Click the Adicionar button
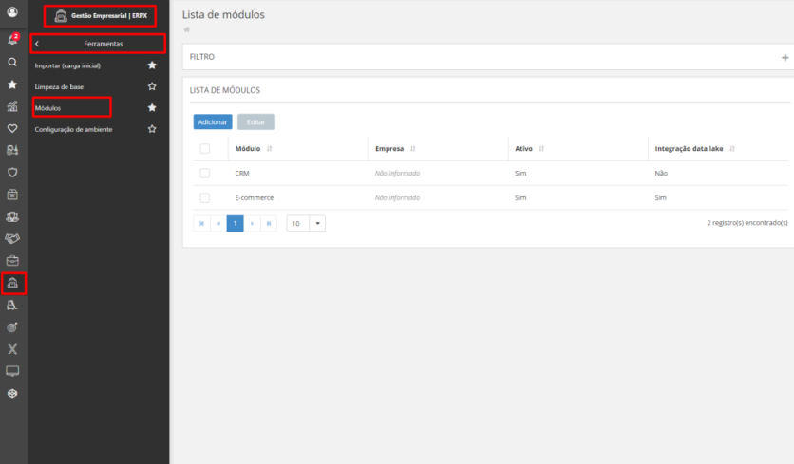This screenshot has width=794, height=464. pos(213,122)
